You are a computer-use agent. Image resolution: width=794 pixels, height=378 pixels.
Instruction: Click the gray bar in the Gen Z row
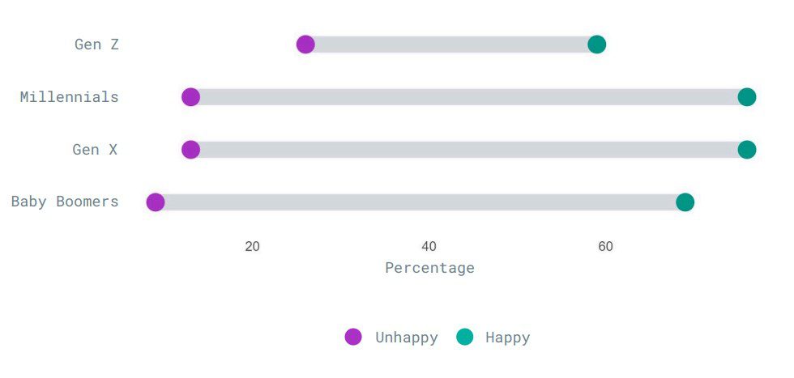click(x=451, y=45)
